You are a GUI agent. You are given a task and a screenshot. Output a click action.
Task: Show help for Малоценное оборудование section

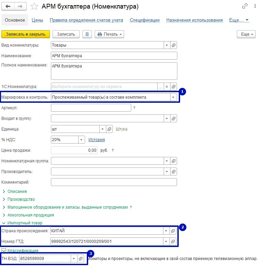pos(131,207)
